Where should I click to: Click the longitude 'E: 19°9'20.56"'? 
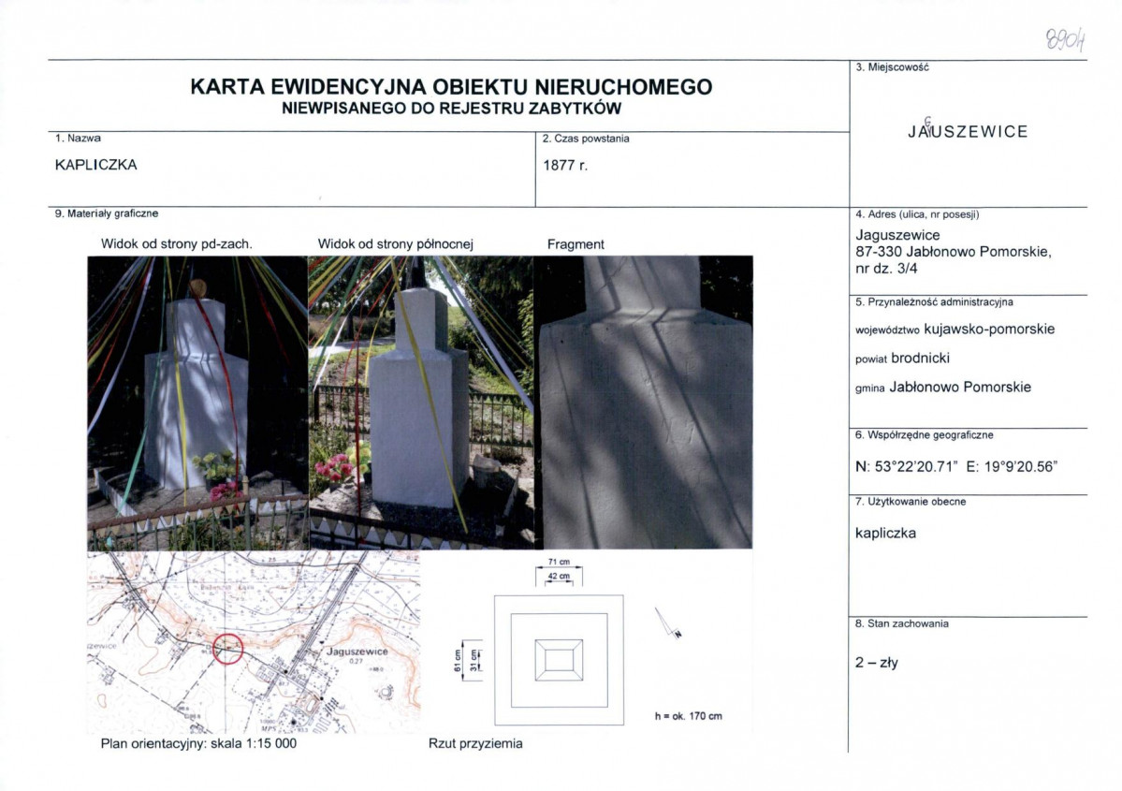pyautogui.click(x=1012, y=467)
